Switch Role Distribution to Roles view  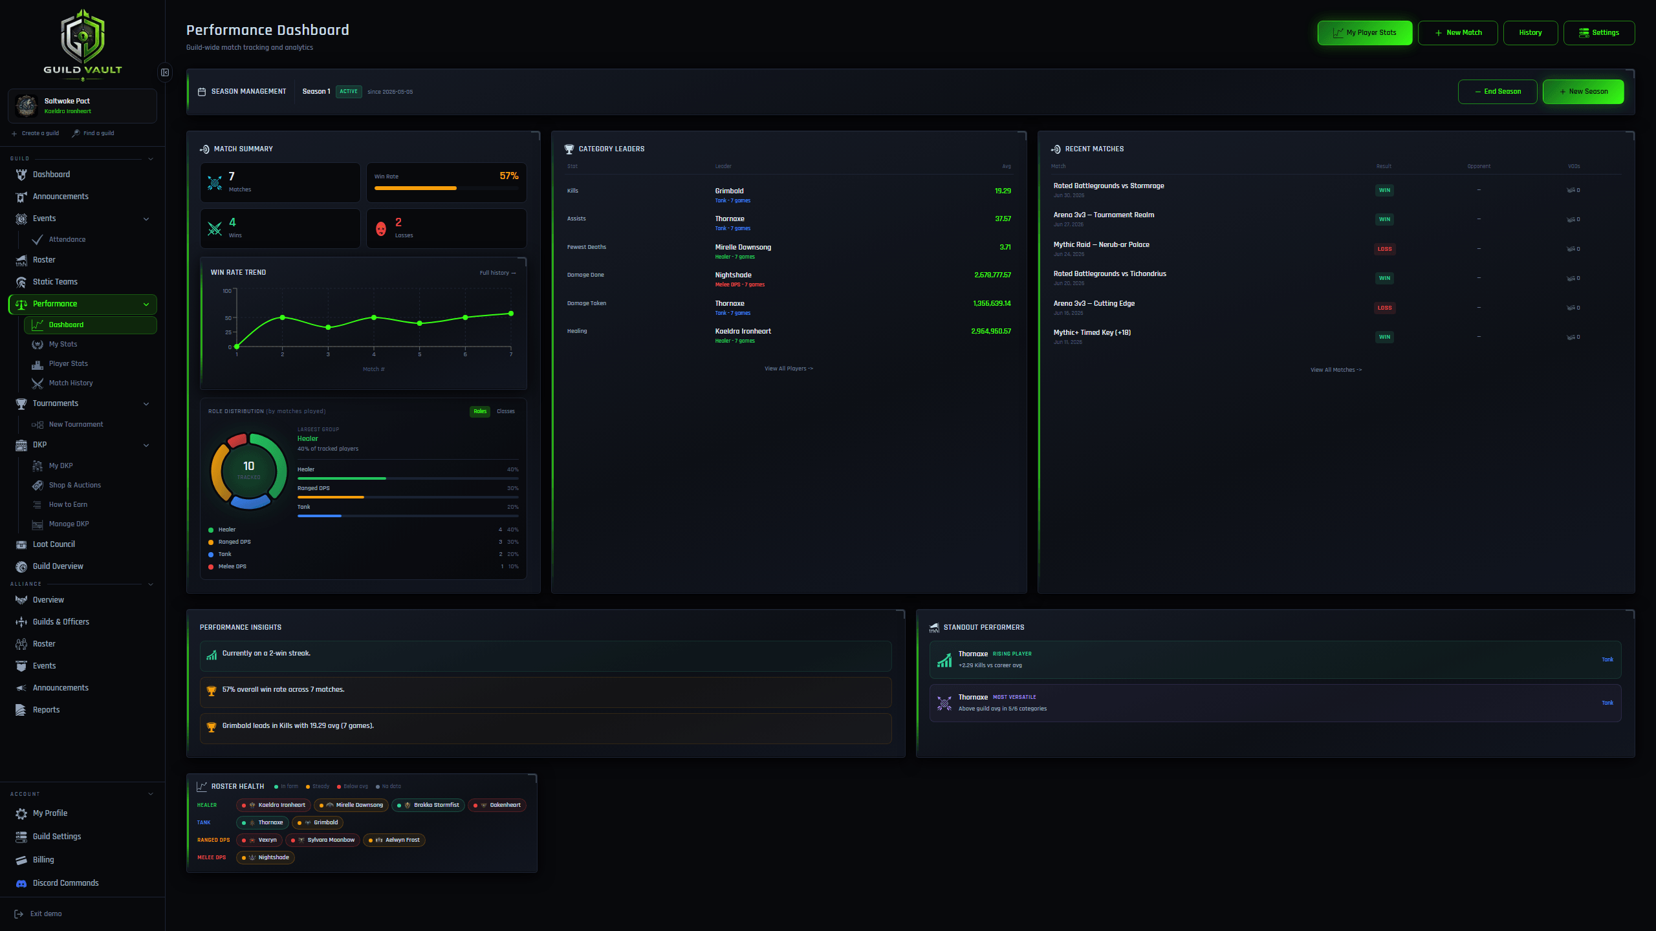(480, 411)
